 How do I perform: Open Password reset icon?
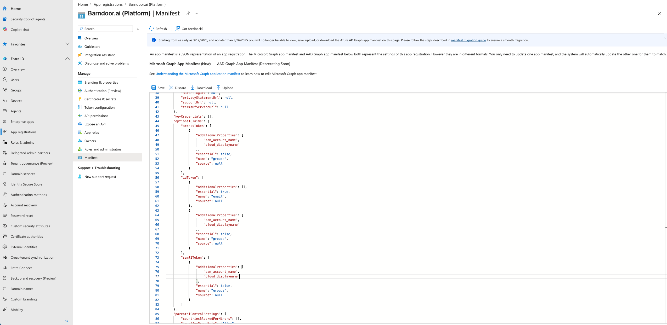pos(5,215)
